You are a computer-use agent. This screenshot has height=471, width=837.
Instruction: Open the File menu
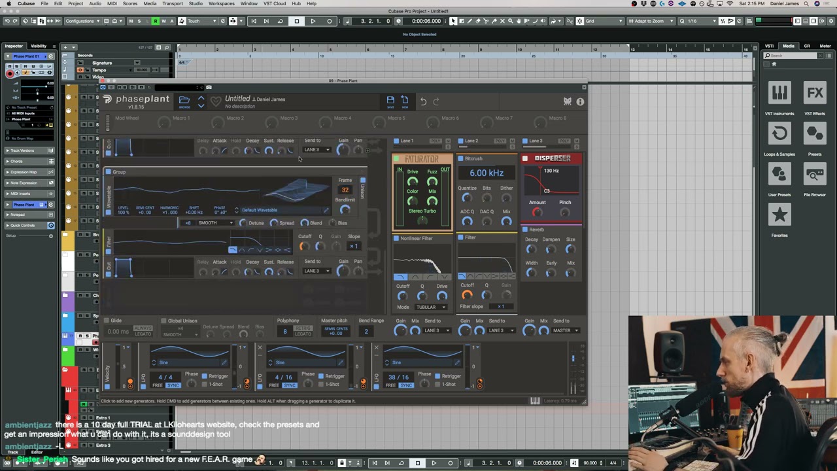[44, 4]
